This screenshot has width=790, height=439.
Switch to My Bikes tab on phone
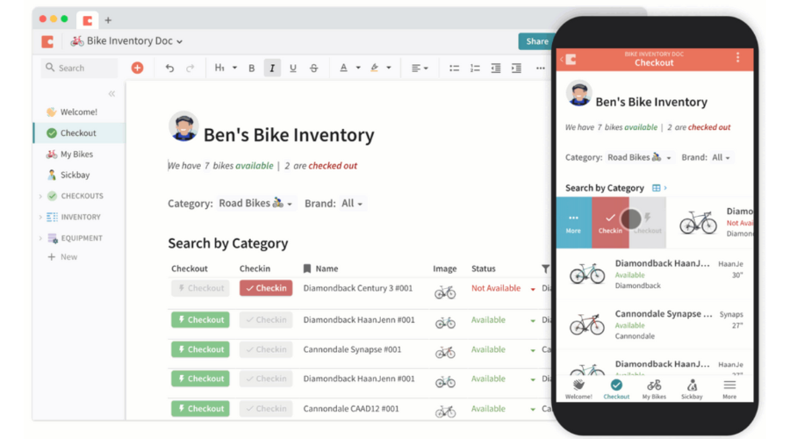tap(654, 389)
